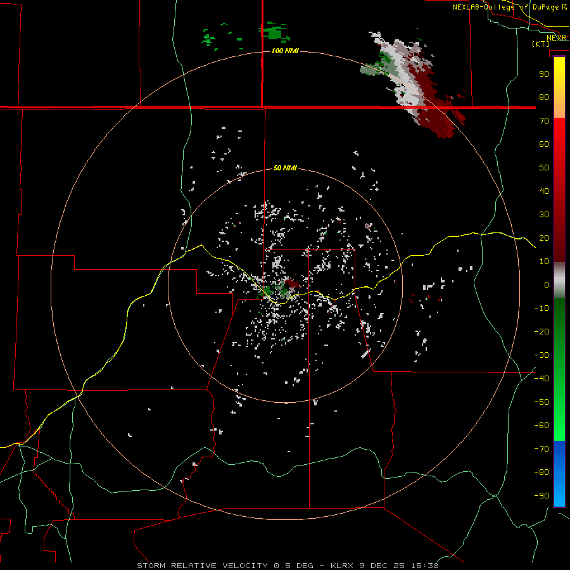Select the "-70" velocity scale value
570x570 pixels.
point(541,448)
